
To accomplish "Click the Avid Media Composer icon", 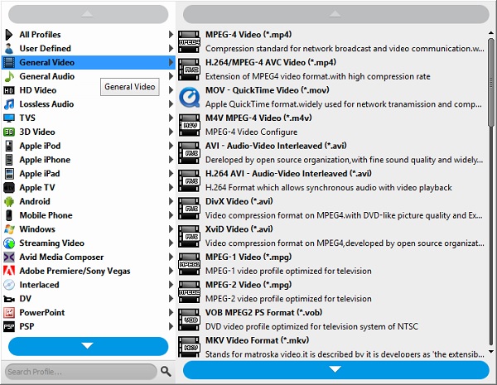I will pyautogui.click(x=9, y=257).
